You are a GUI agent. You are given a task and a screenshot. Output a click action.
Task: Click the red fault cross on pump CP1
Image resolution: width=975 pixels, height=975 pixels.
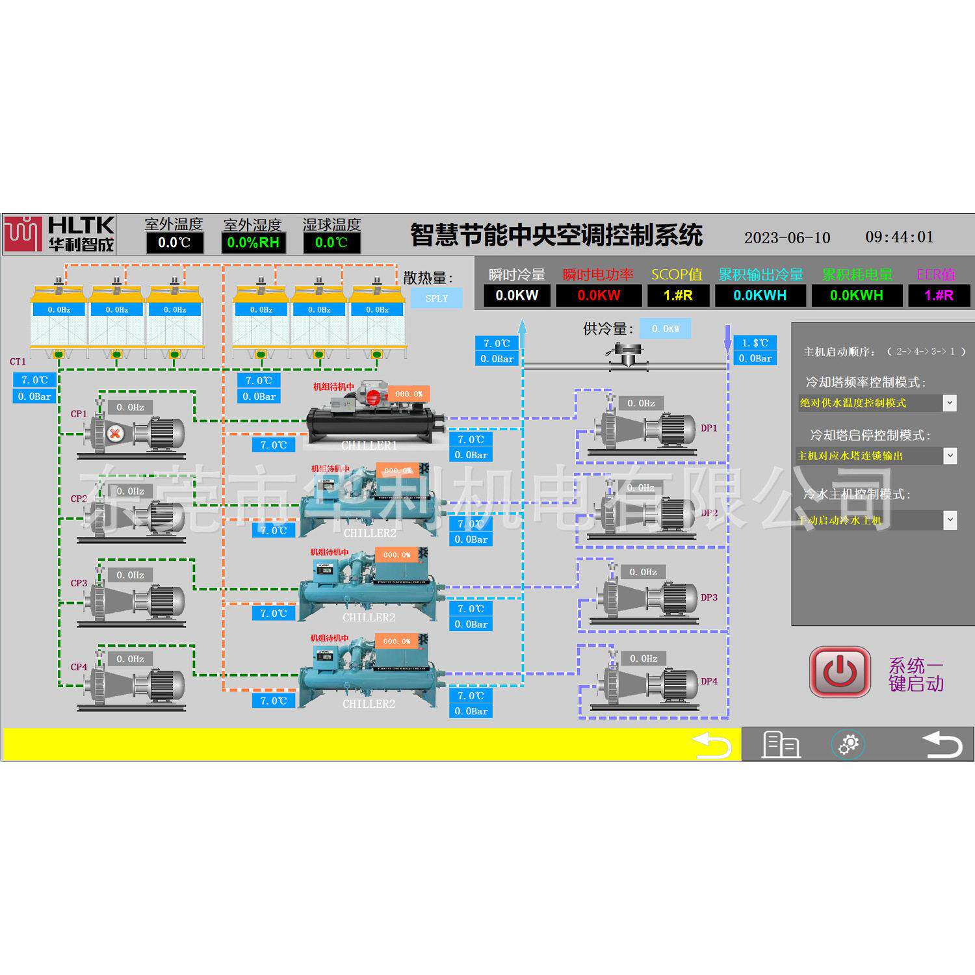point(115,434)
